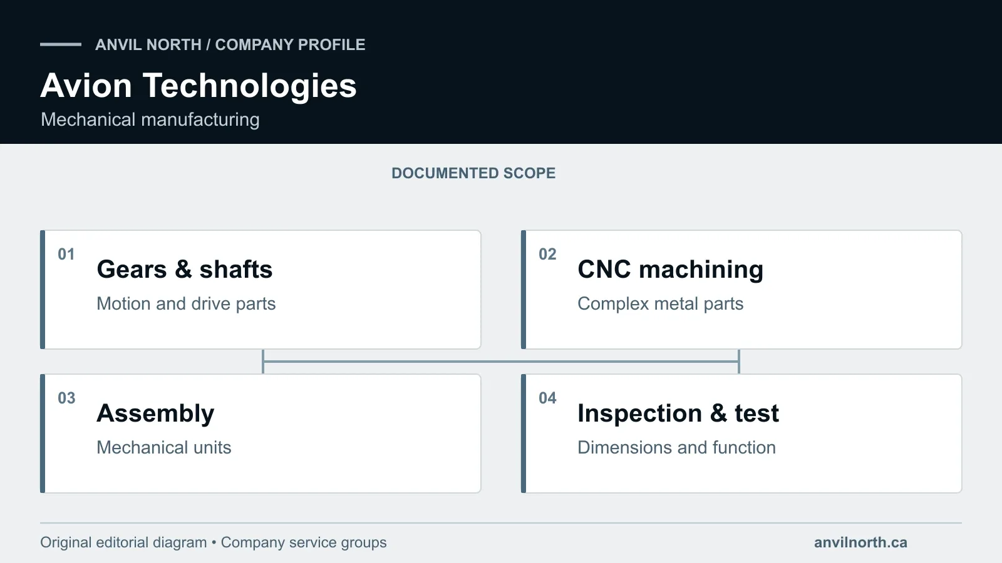Click the Mechanical manufacturing subtitle
The height and width of the screenshot is (563, 1002).
(x=150, y=119)
